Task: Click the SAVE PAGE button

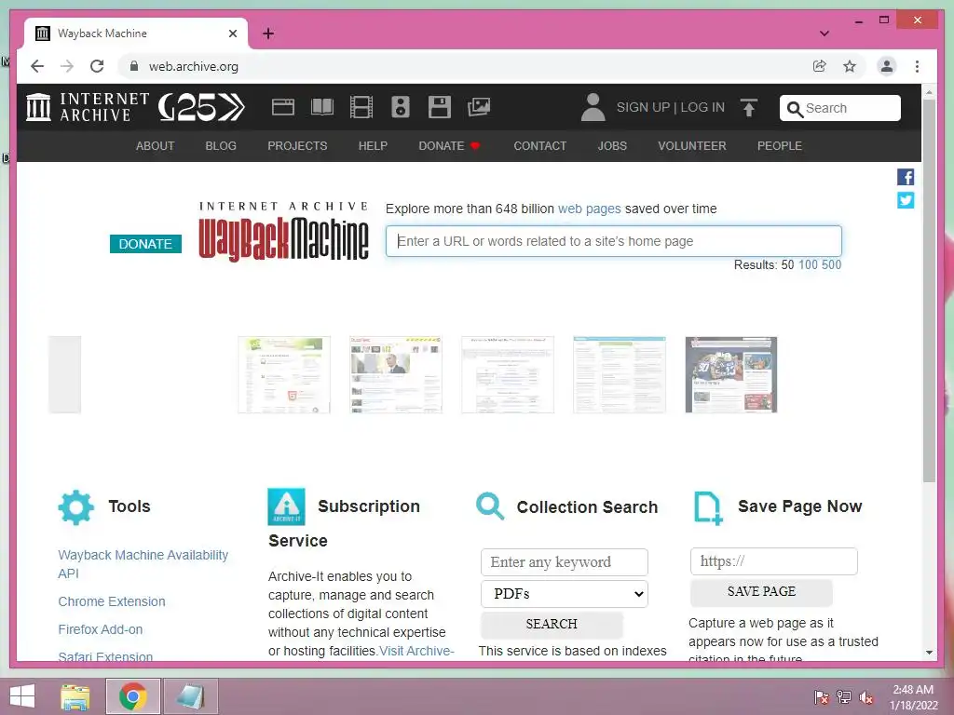Action: click(x=761, y=591)
